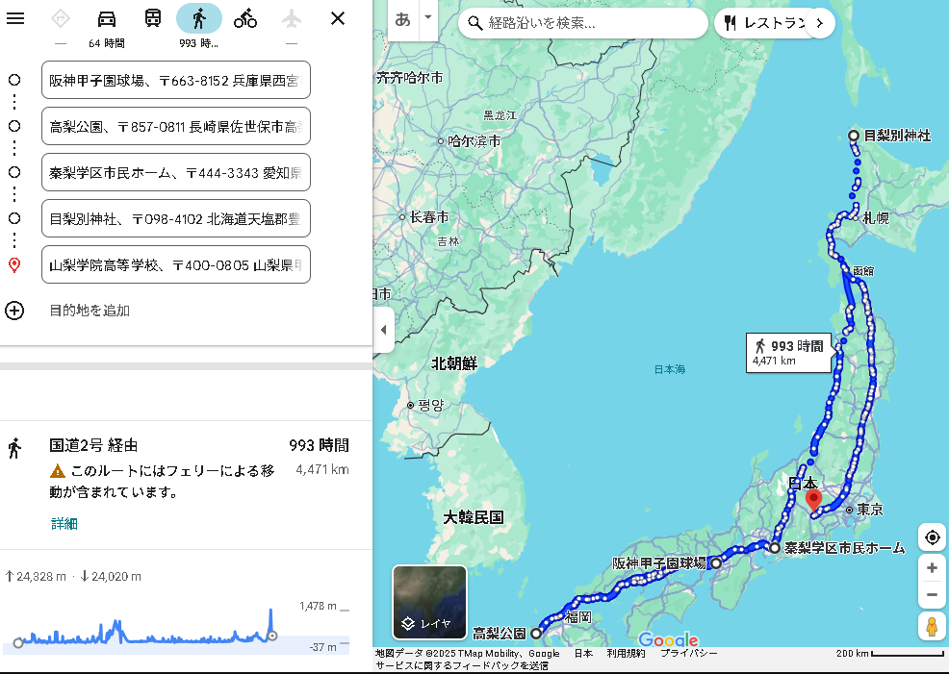The image size is (949, 674).
Task: Click the 北朝鮮 country label
Action: [x=454, y=363]
